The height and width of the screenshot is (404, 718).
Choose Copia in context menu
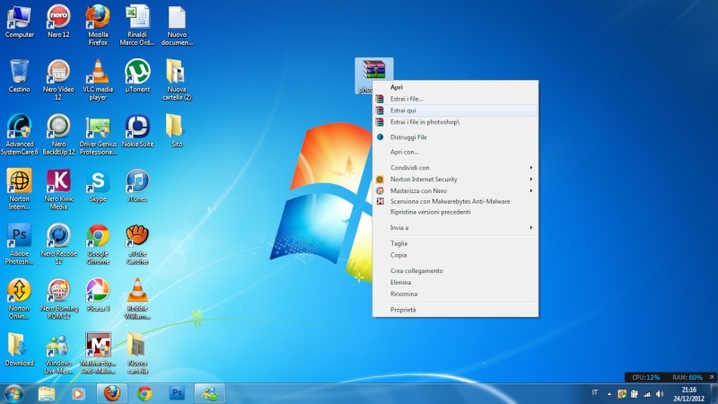click(456, 255)
